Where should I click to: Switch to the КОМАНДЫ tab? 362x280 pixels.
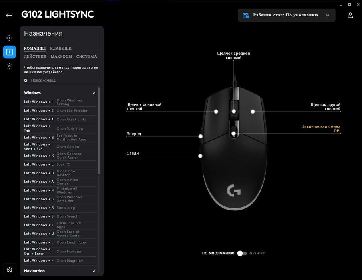point(35,48)
